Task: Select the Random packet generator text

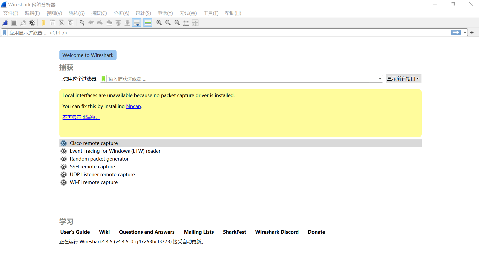Action: pos(99,159)
